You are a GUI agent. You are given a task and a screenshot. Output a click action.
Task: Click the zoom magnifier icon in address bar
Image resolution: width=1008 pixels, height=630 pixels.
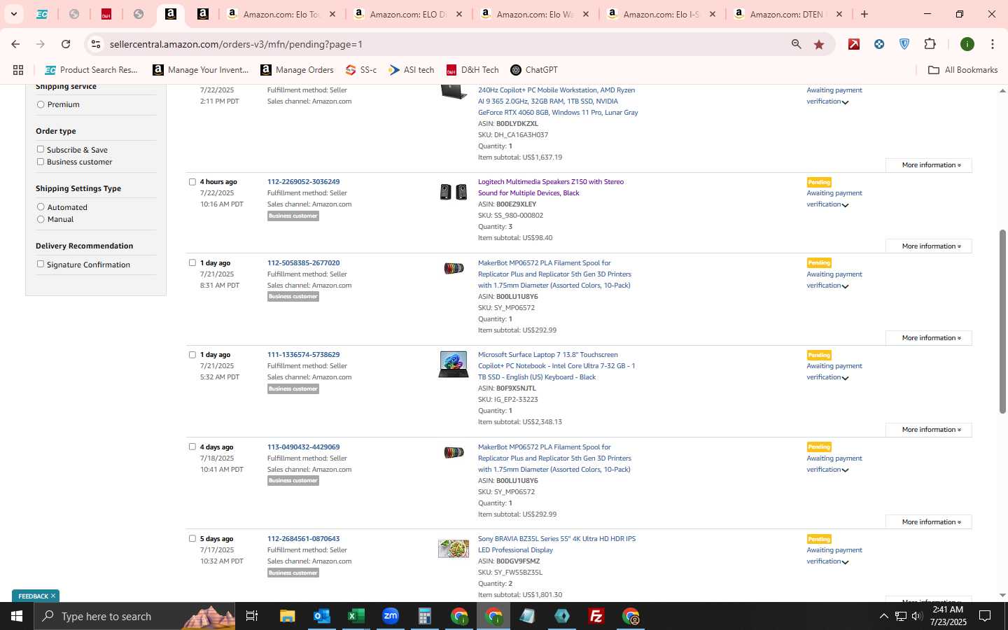796,44
